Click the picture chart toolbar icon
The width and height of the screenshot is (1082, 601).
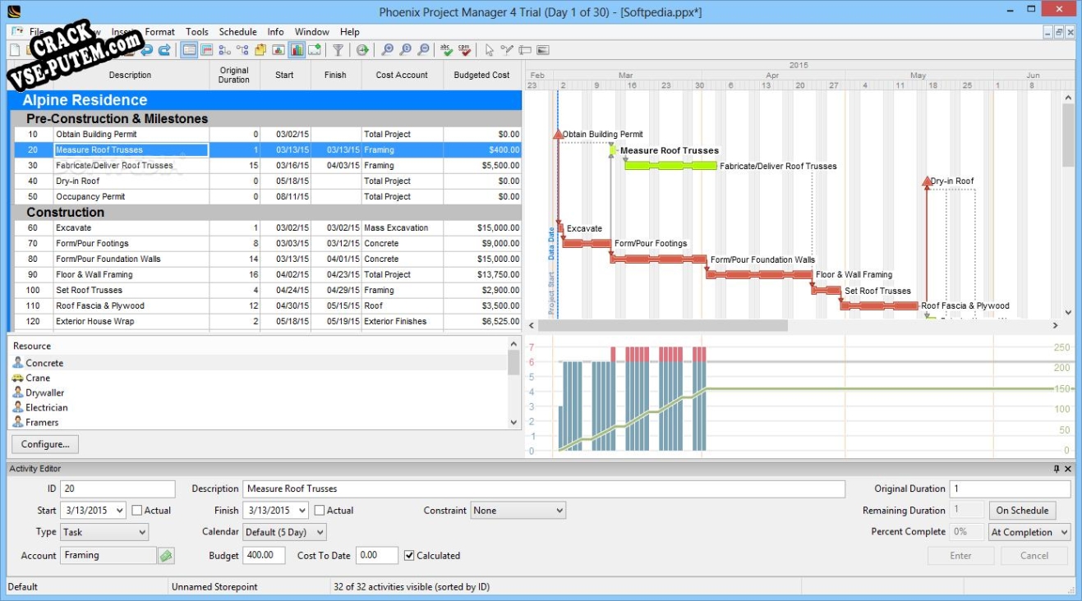point(279,50)
